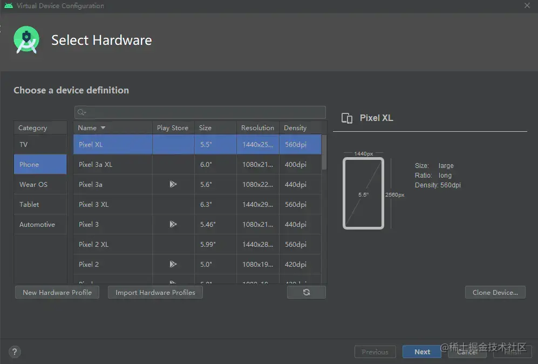Click the 5.0" size cell in Pixel 2 row
This screenshot has height=364, width=538.
click(215, 264)
